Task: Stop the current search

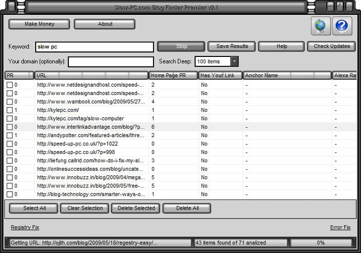Action: point(181,46)
